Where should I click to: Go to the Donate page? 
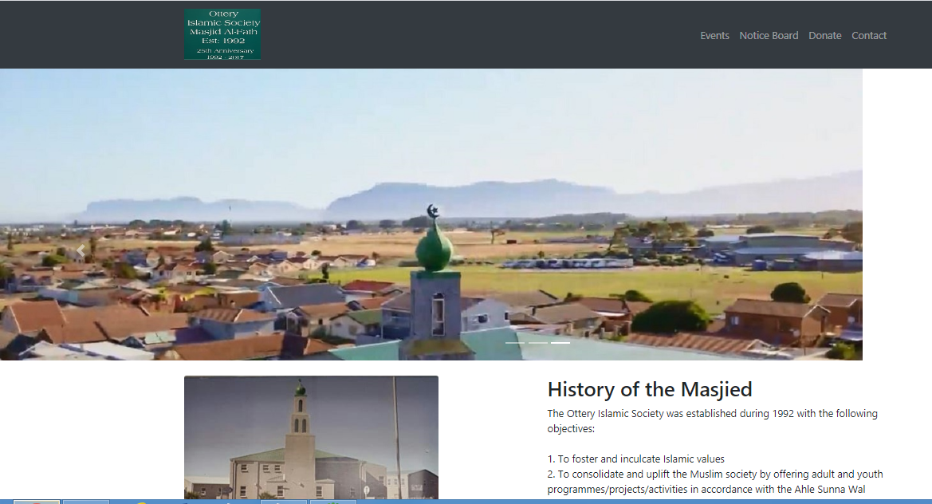click(825, 36)
